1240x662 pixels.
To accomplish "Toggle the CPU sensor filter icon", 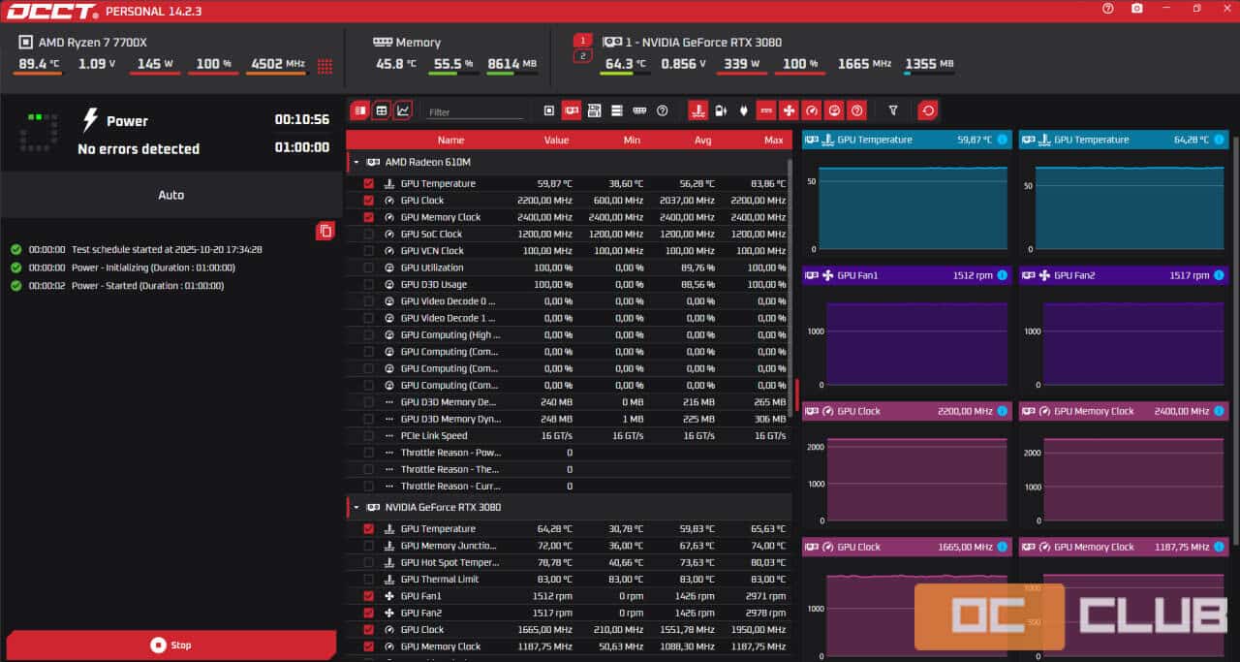I will [549, 110].
